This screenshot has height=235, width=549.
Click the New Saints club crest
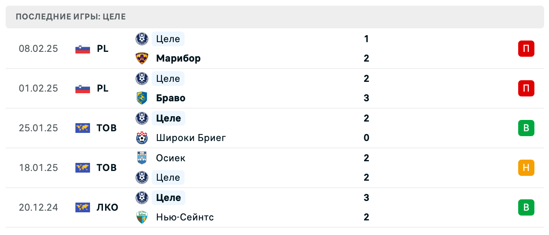[x=142, y=217]
